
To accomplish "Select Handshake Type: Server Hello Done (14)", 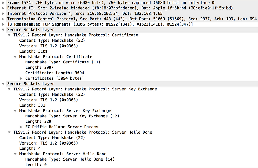I will (70, 159).
